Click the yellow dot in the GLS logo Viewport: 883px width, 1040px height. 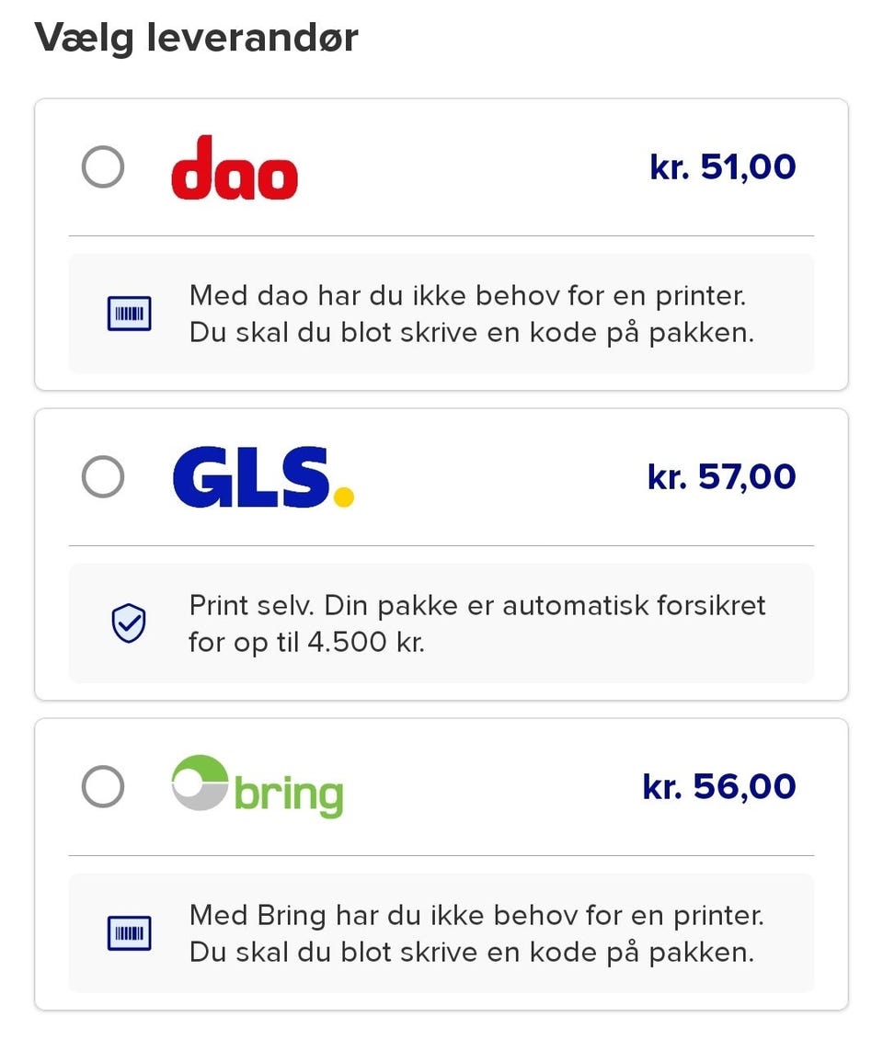tap(344, 497)
